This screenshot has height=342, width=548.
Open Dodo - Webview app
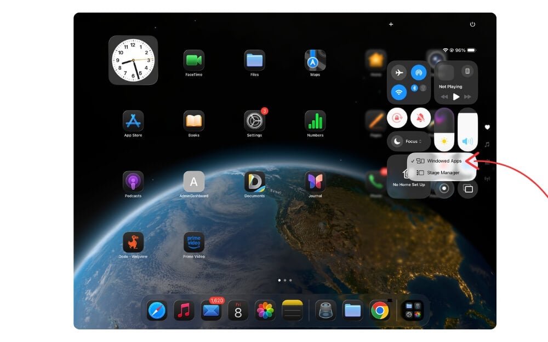(x=133, y=242)
